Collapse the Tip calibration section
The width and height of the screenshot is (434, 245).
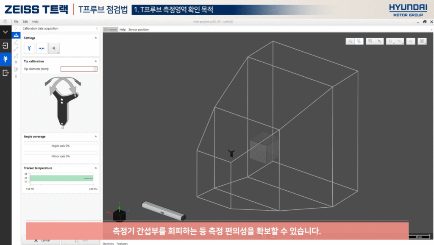click(x=95, y=61)
